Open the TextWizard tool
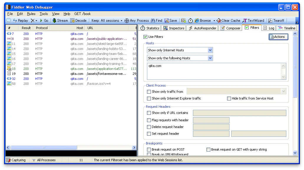This screenshot has height=170, width=304. [x=253, y=21]
